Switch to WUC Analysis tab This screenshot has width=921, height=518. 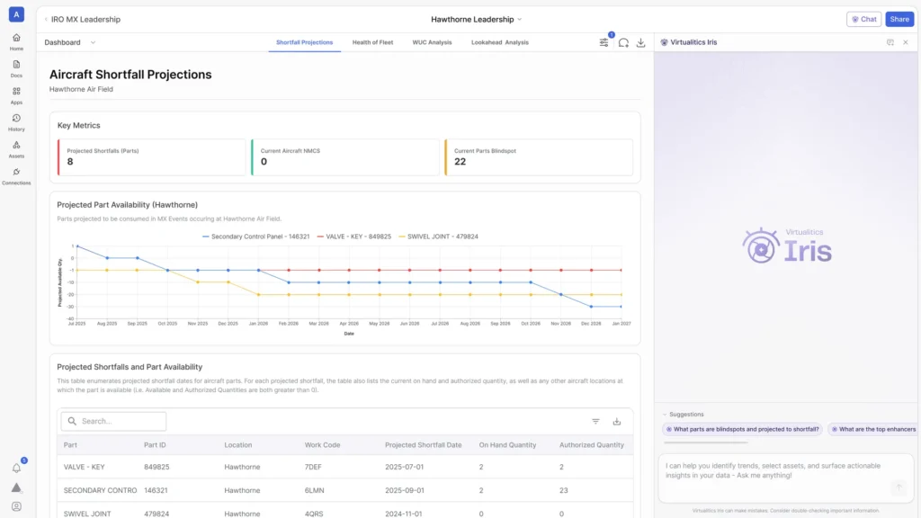432,42
